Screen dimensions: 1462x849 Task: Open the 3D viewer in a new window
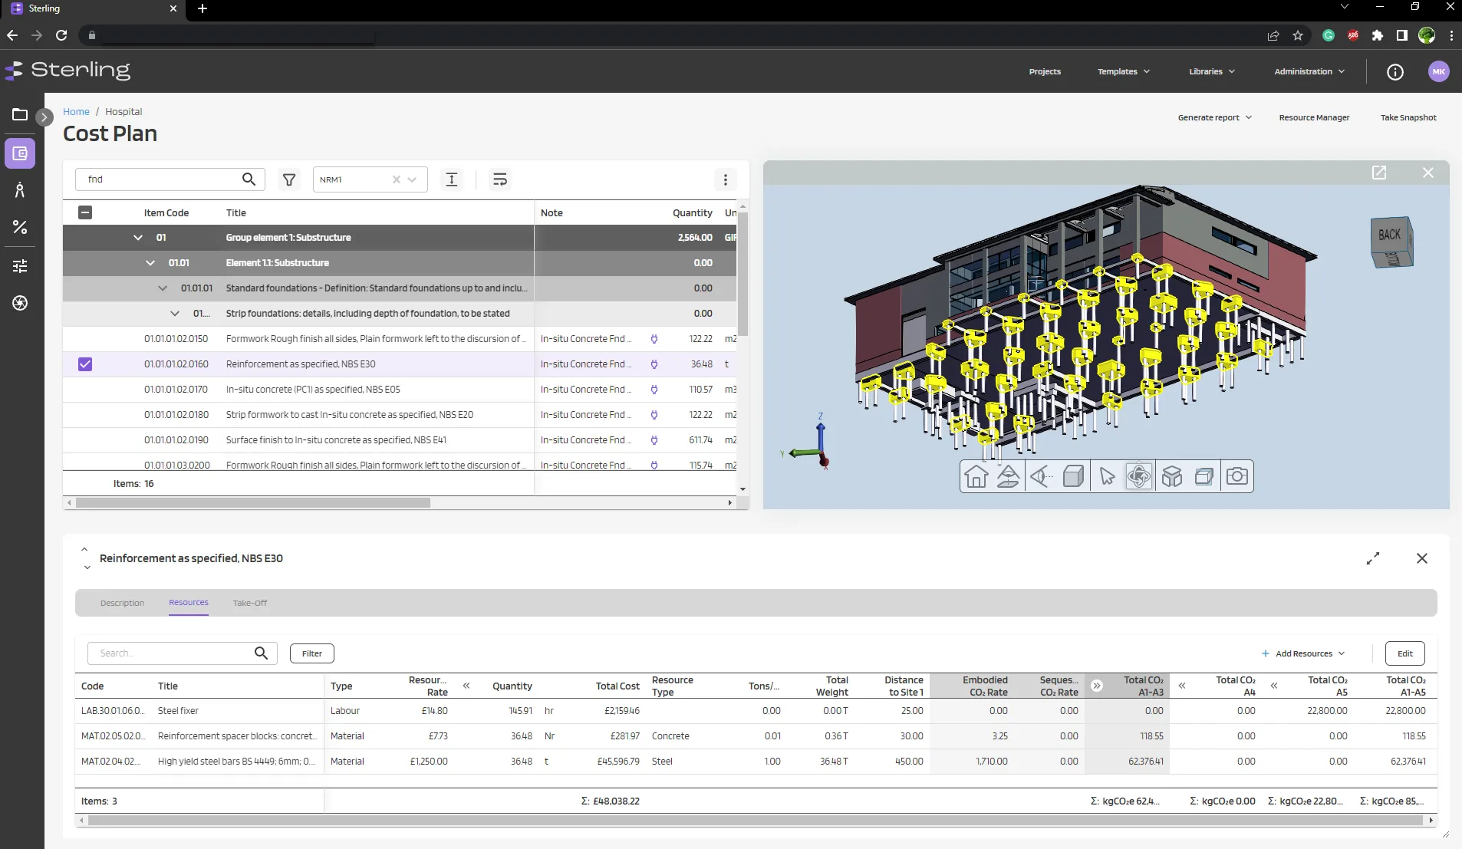click(1379, 173)
